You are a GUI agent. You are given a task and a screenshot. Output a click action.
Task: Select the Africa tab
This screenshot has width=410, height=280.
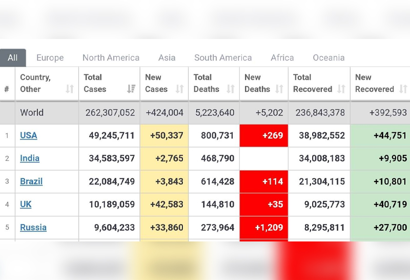coord(282,58)
